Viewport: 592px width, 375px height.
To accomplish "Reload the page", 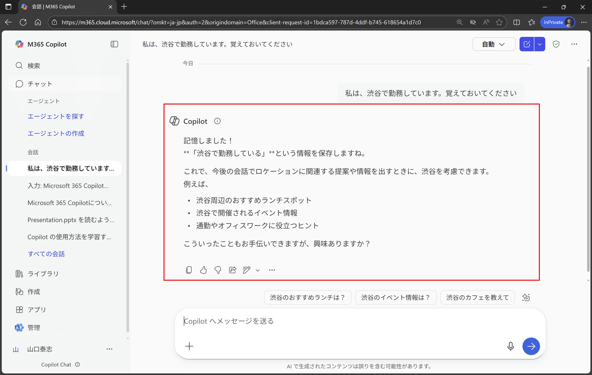I will coord(23,22).
